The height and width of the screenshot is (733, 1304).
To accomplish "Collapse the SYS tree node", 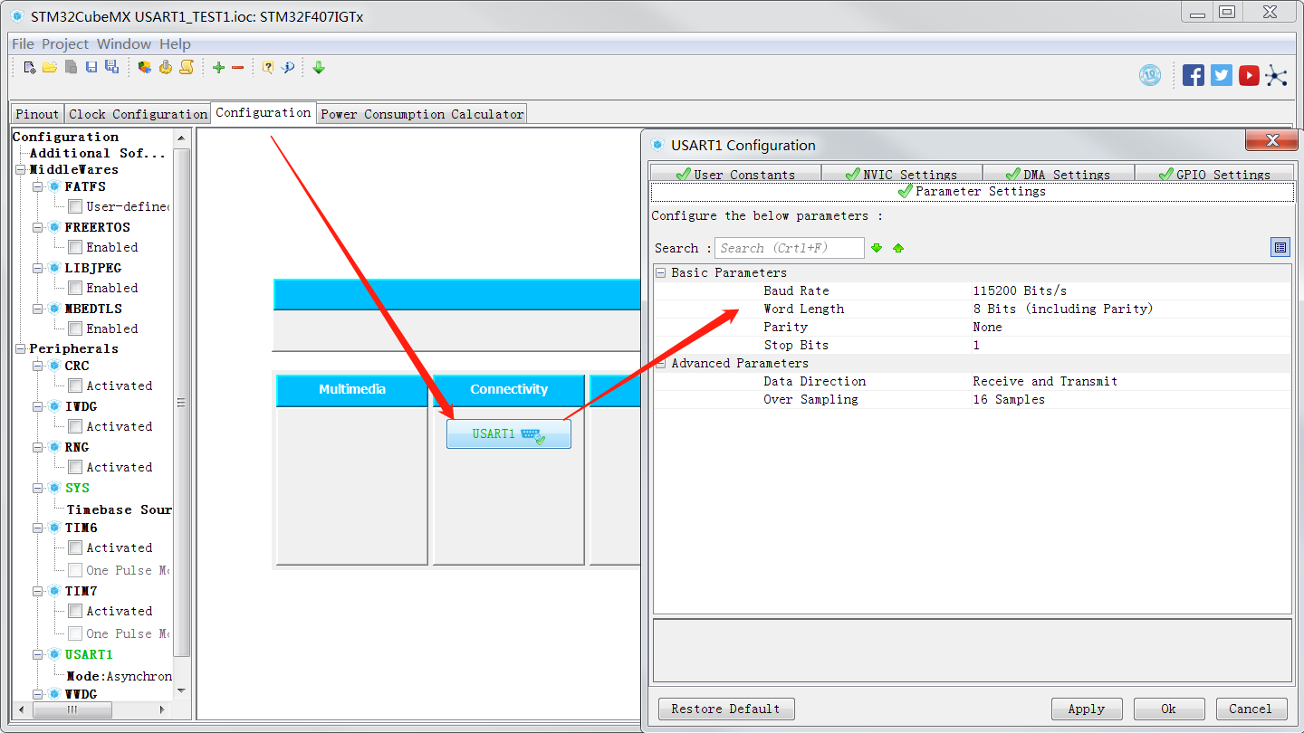I will coord(38,488).
